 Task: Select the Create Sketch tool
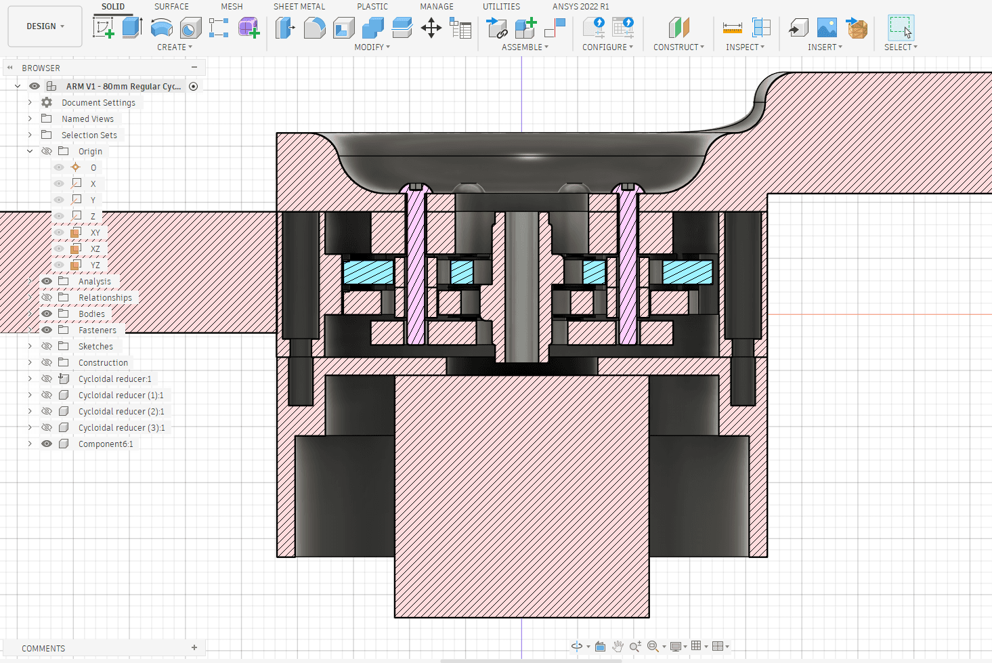click(x=103, y=28)
